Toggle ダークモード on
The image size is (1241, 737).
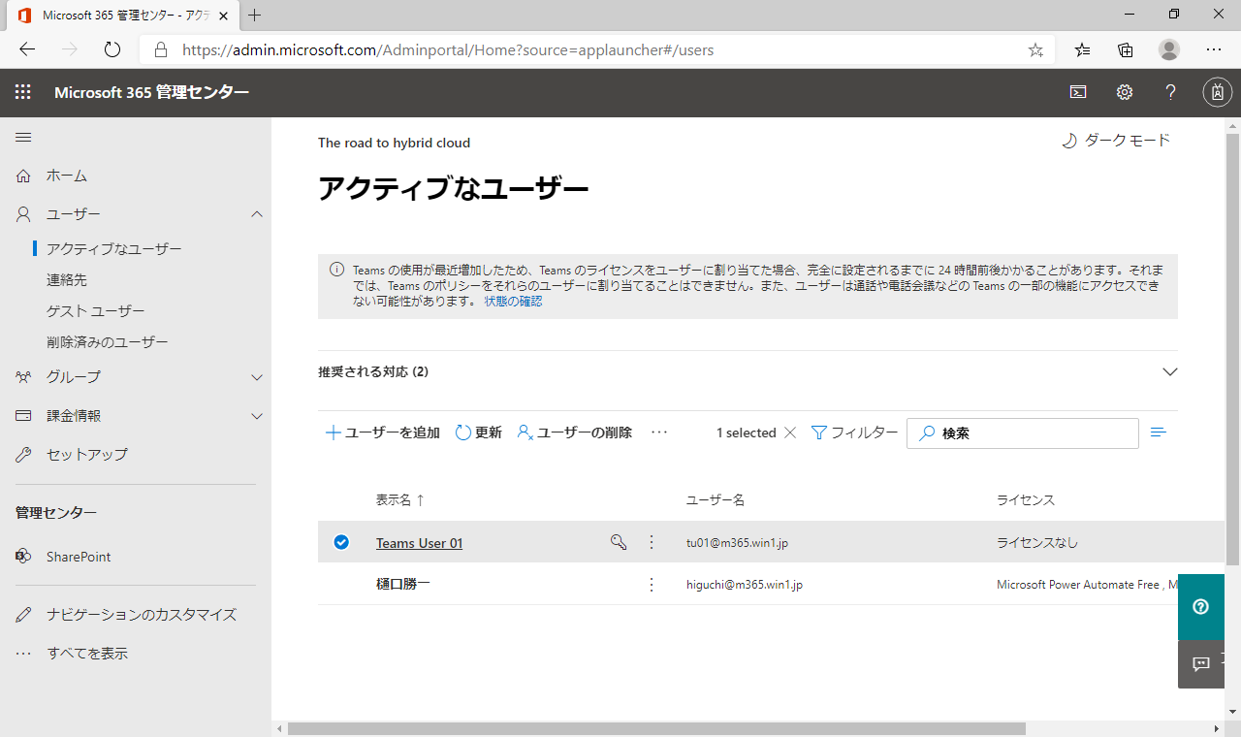coord(1117,141)
